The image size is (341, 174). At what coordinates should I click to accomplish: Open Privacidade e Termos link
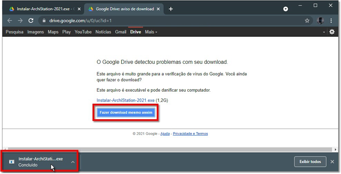point(190,134)
